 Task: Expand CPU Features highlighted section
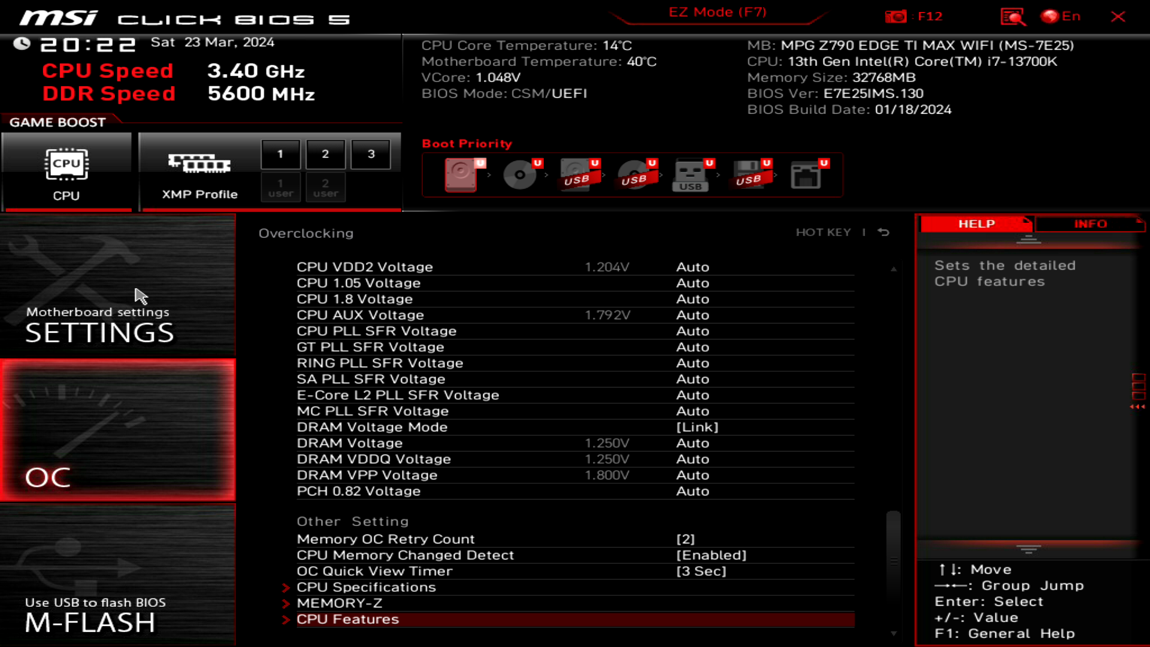[x=347, y=619]
